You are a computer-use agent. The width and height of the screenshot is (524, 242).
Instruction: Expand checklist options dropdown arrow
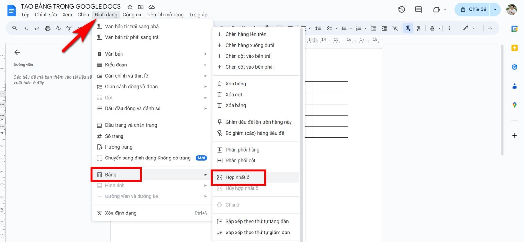pos(336,28)
